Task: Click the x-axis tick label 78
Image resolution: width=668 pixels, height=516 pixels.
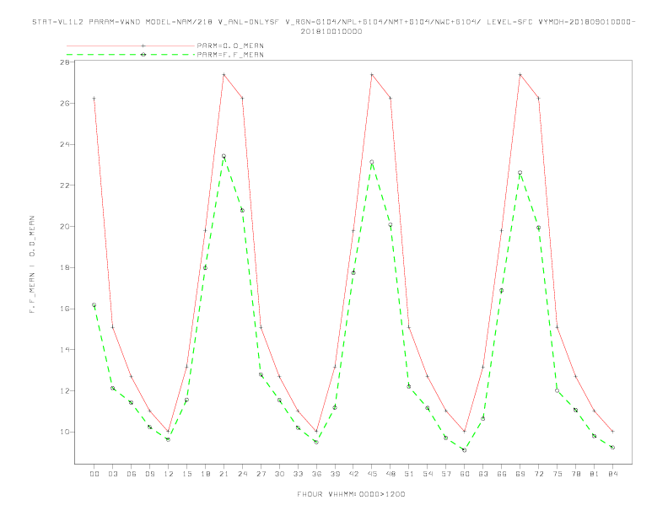Action: 575,474
